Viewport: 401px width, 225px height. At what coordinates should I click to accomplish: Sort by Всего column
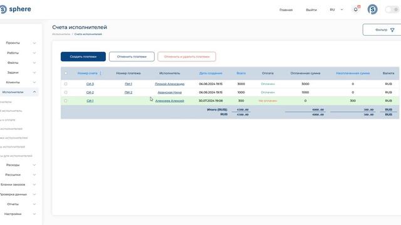point(241,73)
